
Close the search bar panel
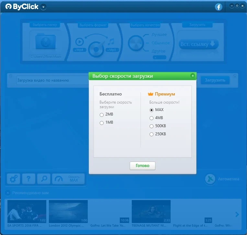coord(235,76)
